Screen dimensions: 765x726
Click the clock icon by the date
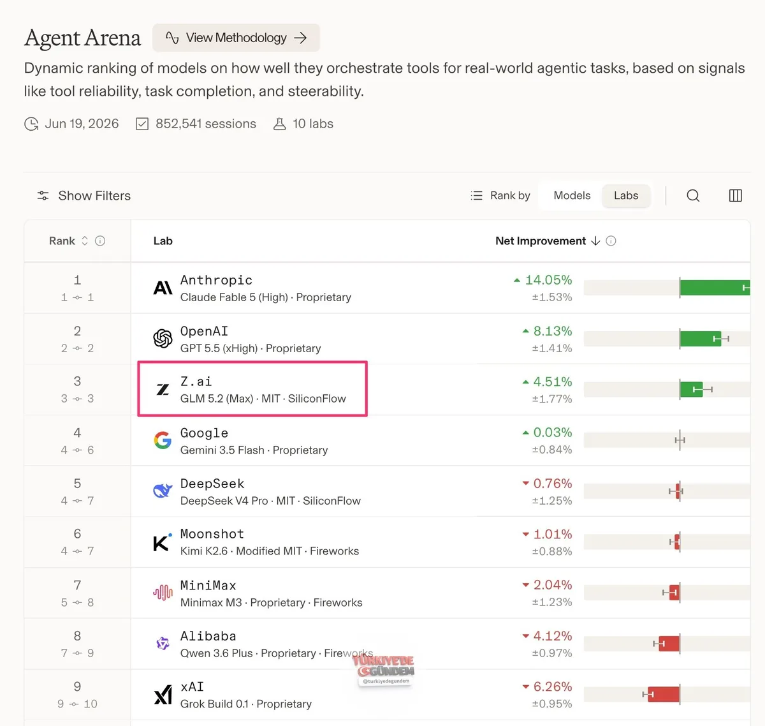pos(31,124)
